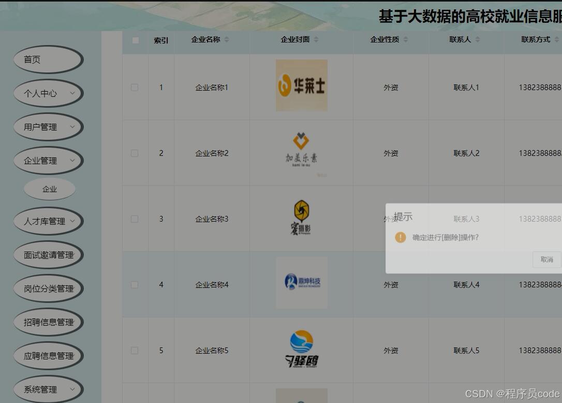Open 应聘信息管理 from the sidebar
Image resolution: width=562 pixels, height=403 pixels.
click(x=48, y=355)
